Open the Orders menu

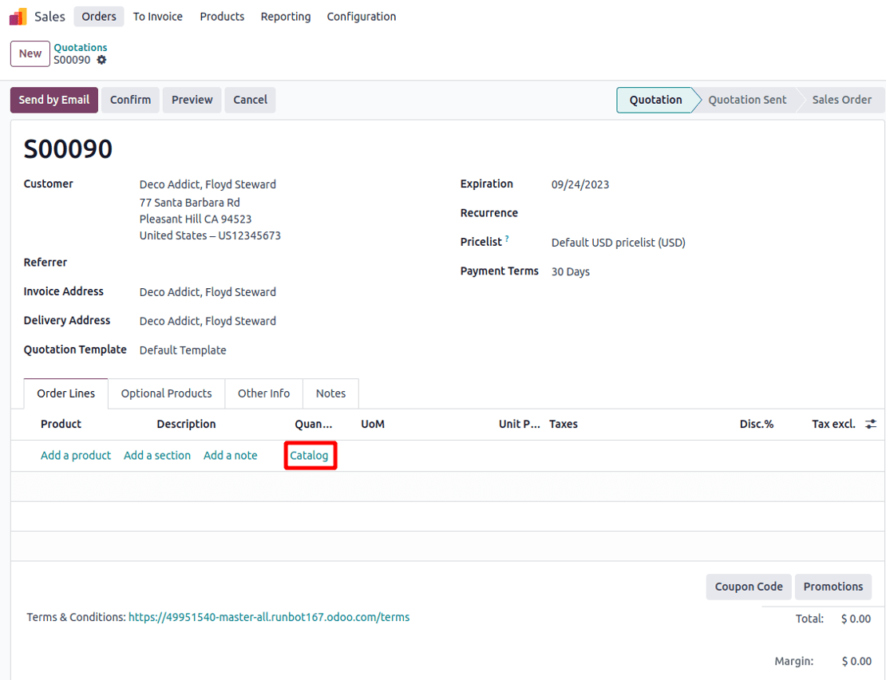pyautogui.click(x=99, y=17)
